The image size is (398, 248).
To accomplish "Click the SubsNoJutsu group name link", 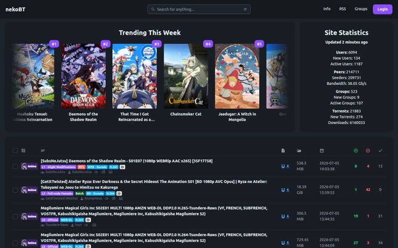I will click(55, 172).
